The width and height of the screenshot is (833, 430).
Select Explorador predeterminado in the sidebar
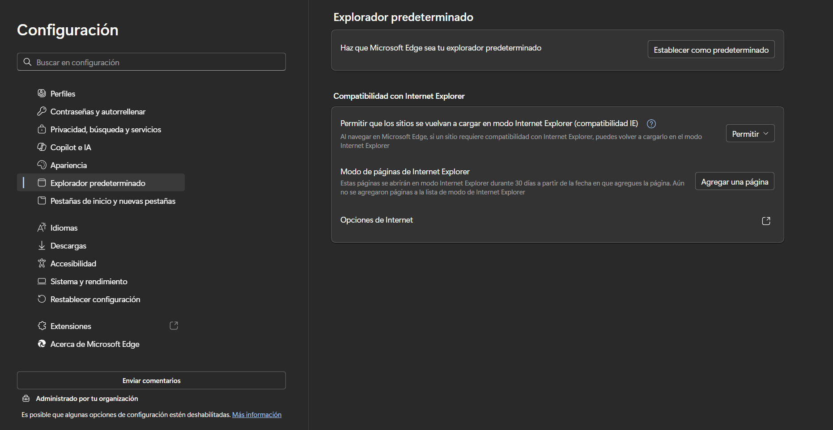coord(101,183)
